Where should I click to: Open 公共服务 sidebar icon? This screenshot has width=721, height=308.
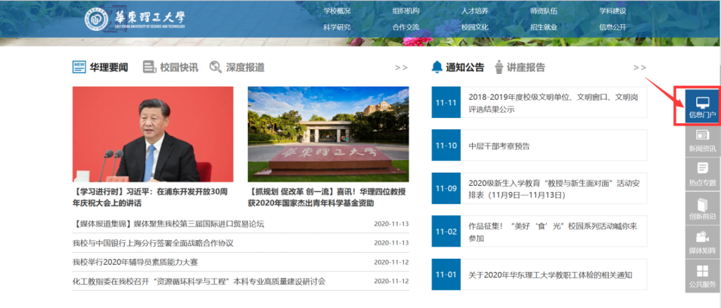pyautogui.click(x=702, y=276)
